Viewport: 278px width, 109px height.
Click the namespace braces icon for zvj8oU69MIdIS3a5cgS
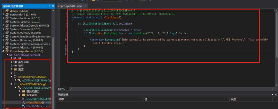(15, 84)
